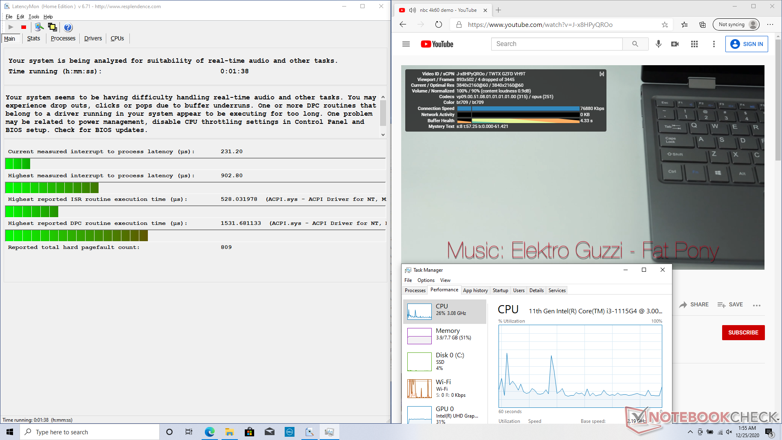Open YouTube hamburger guide menu
This screenshot has height=440, width=782.
(406, 44)
